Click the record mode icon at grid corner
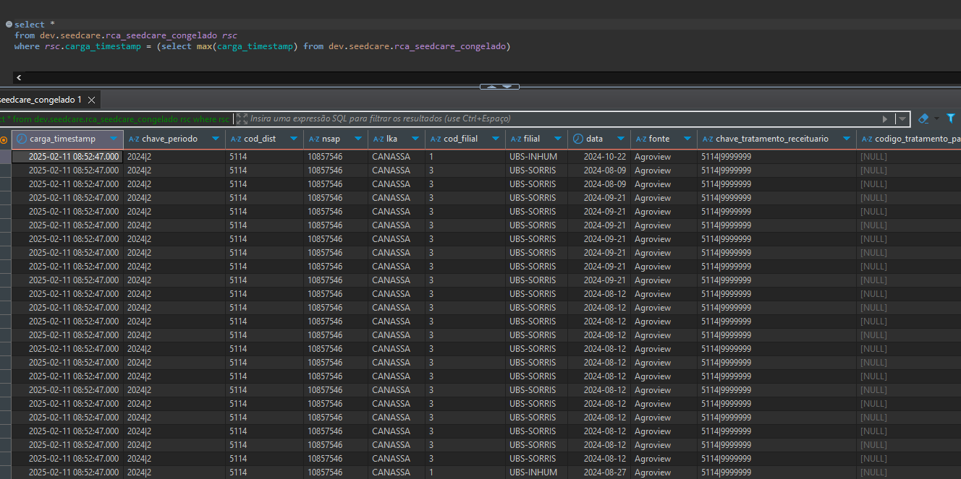Viewport: 961px width, 479px height. tap(4, 139)
